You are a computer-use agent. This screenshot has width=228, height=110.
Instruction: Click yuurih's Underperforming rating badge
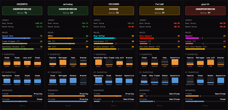point(205,11)
